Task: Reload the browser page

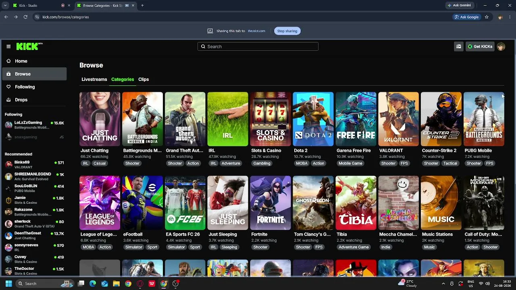Action: pyautogui.click(x=25, y=17)
